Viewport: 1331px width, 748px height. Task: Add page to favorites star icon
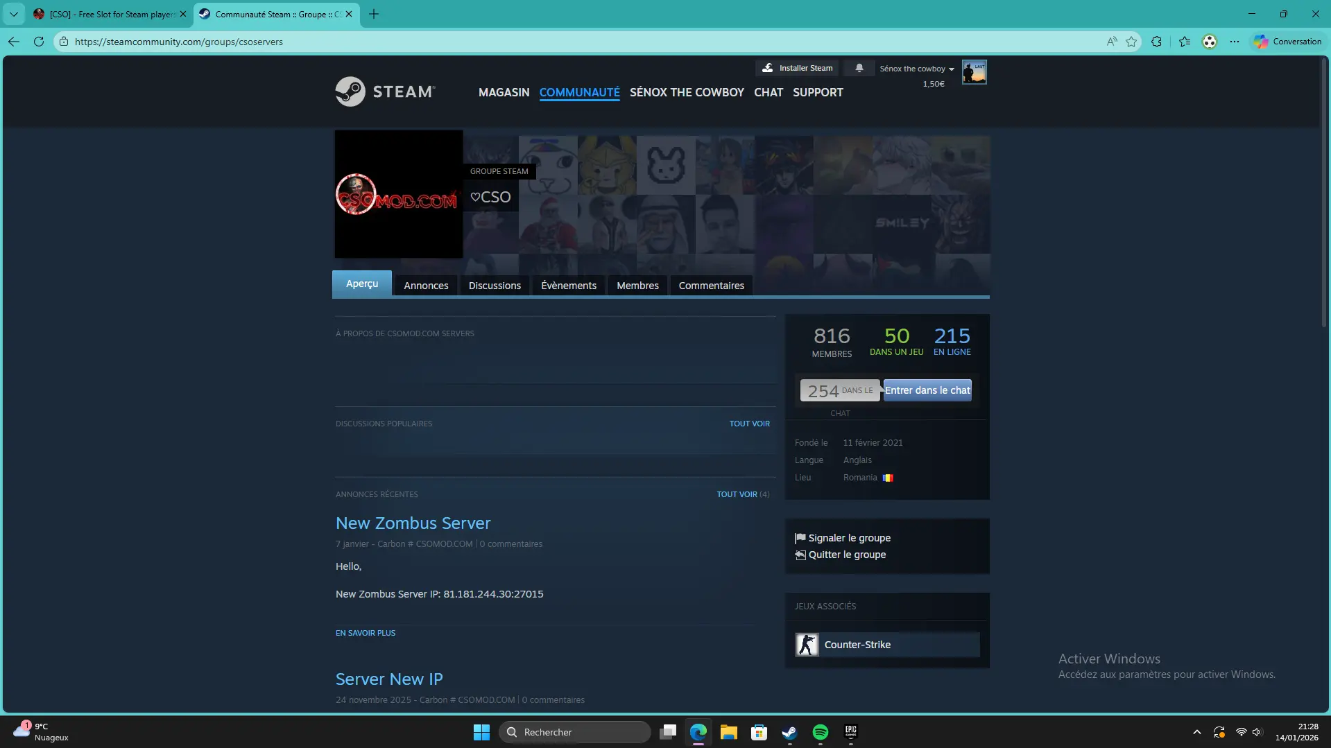coord(1131,42)
